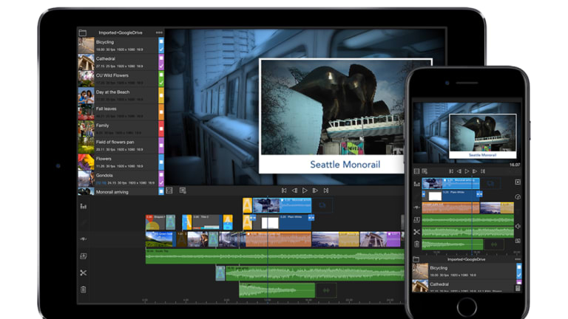Tap the Seattle Monorail title in iPad preview
Screen dimensions: 568x319
tap(345, 165)
